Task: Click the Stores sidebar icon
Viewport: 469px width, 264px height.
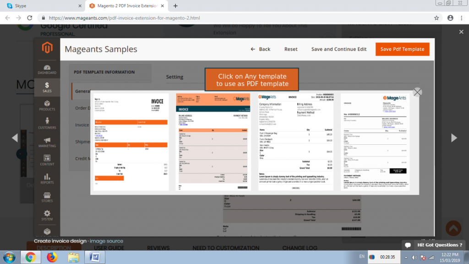Action: (x=47, y=195)
